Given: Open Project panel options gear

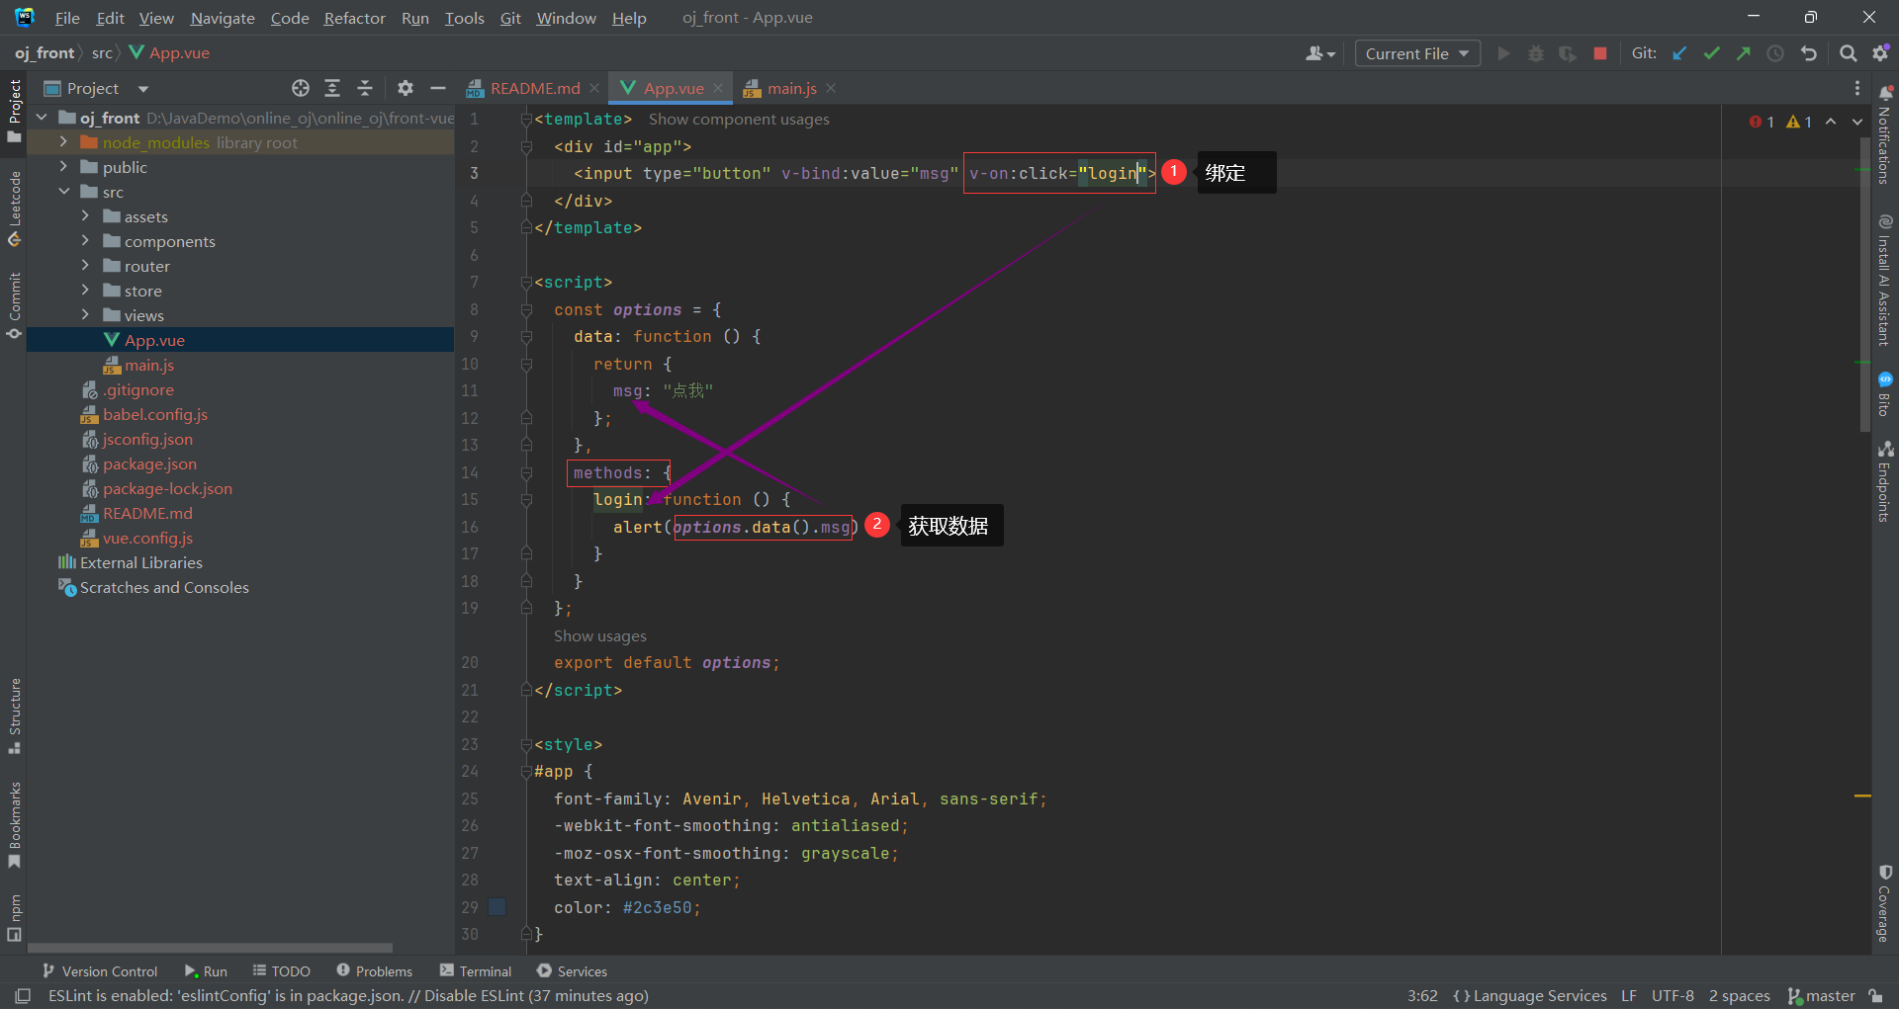Looking at the screenshot, I should tap(406, 88).
